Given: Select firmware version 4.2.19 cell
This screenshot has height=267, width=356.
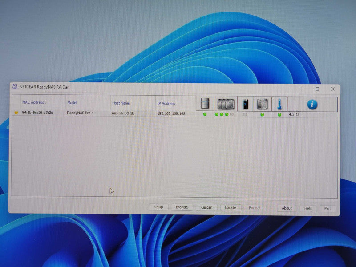Looking at the screenshot, I should (294, 115).
